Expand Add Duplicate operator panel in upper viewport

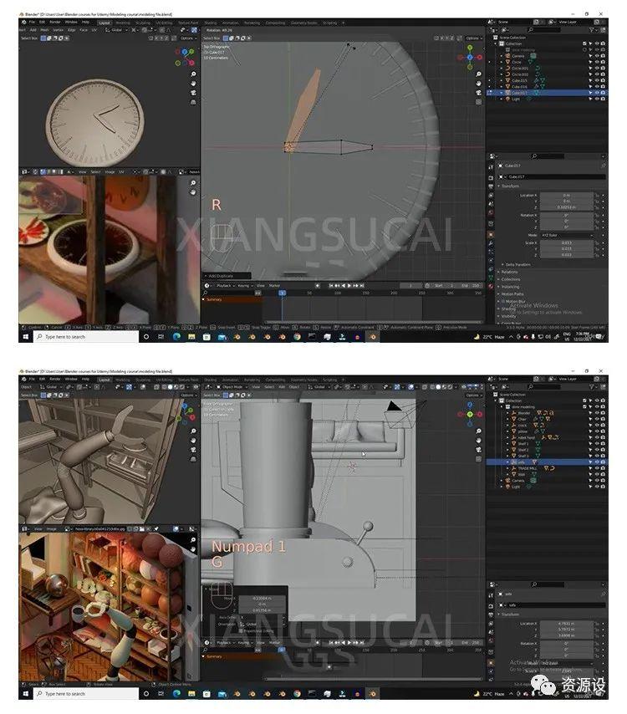227,276
